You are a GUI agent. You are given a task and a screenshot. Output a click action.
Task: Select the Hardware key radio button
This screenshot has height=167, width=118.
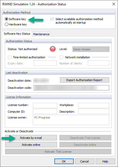tap(6, 24)
